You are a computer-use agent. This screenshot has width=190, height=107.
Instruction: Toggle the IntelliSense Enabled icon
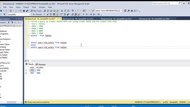pyautogui.click(x=57, y=15)
